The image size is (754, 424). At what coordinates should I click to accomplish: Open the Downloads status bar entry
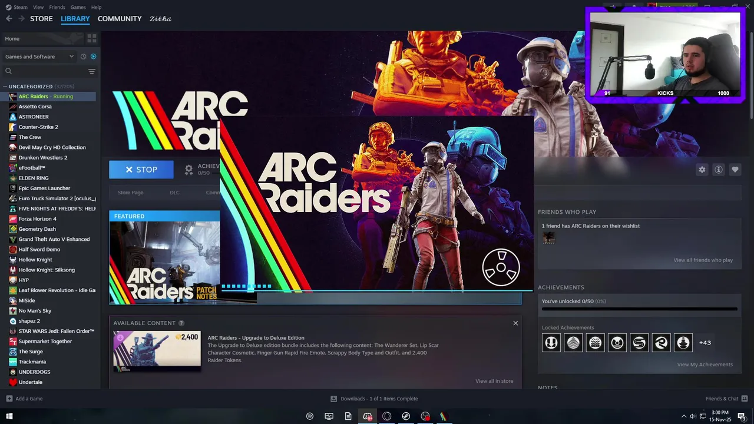(x=374, y=399)
